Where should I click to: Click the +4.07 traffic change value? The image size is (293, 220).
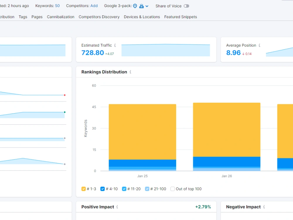coord(110,54)
